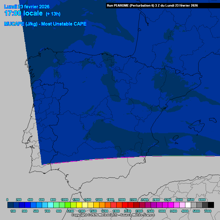Click the white 4000–4500 legend swatch
The width and height of the screenshot is (220, 220).
(x=188, y=205)
